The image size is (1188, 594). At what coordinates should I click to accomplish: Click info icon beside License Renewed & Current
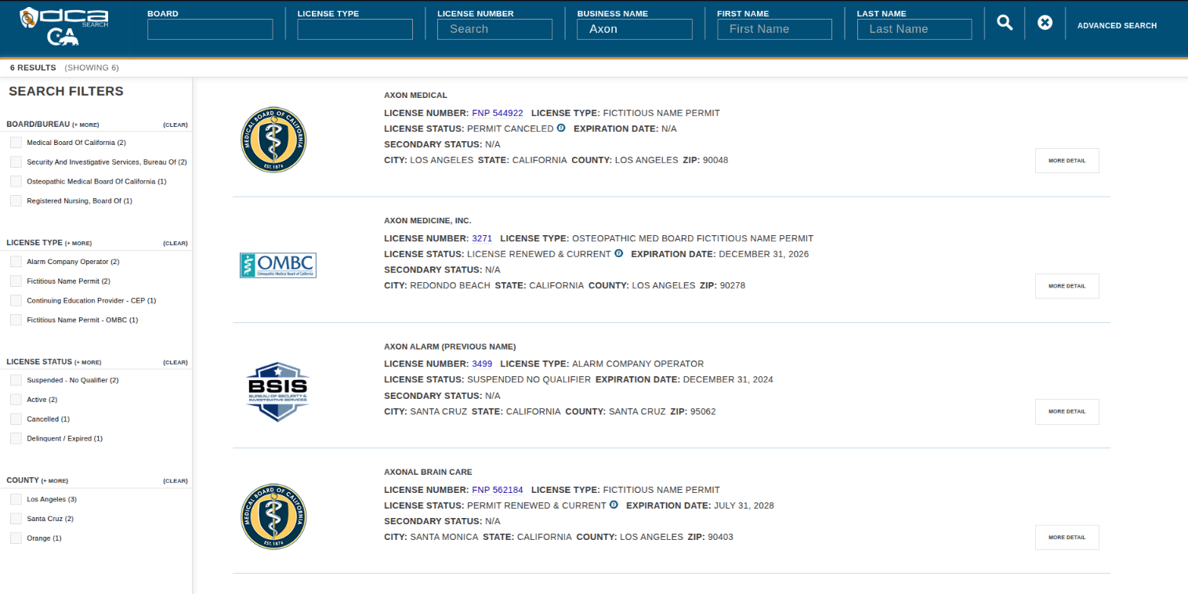(619, 253)
